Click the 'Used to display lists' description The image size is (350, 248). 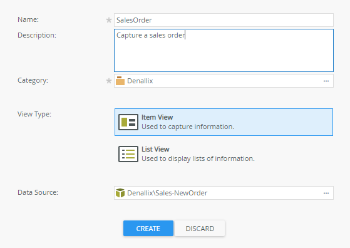tap(198, 158)
